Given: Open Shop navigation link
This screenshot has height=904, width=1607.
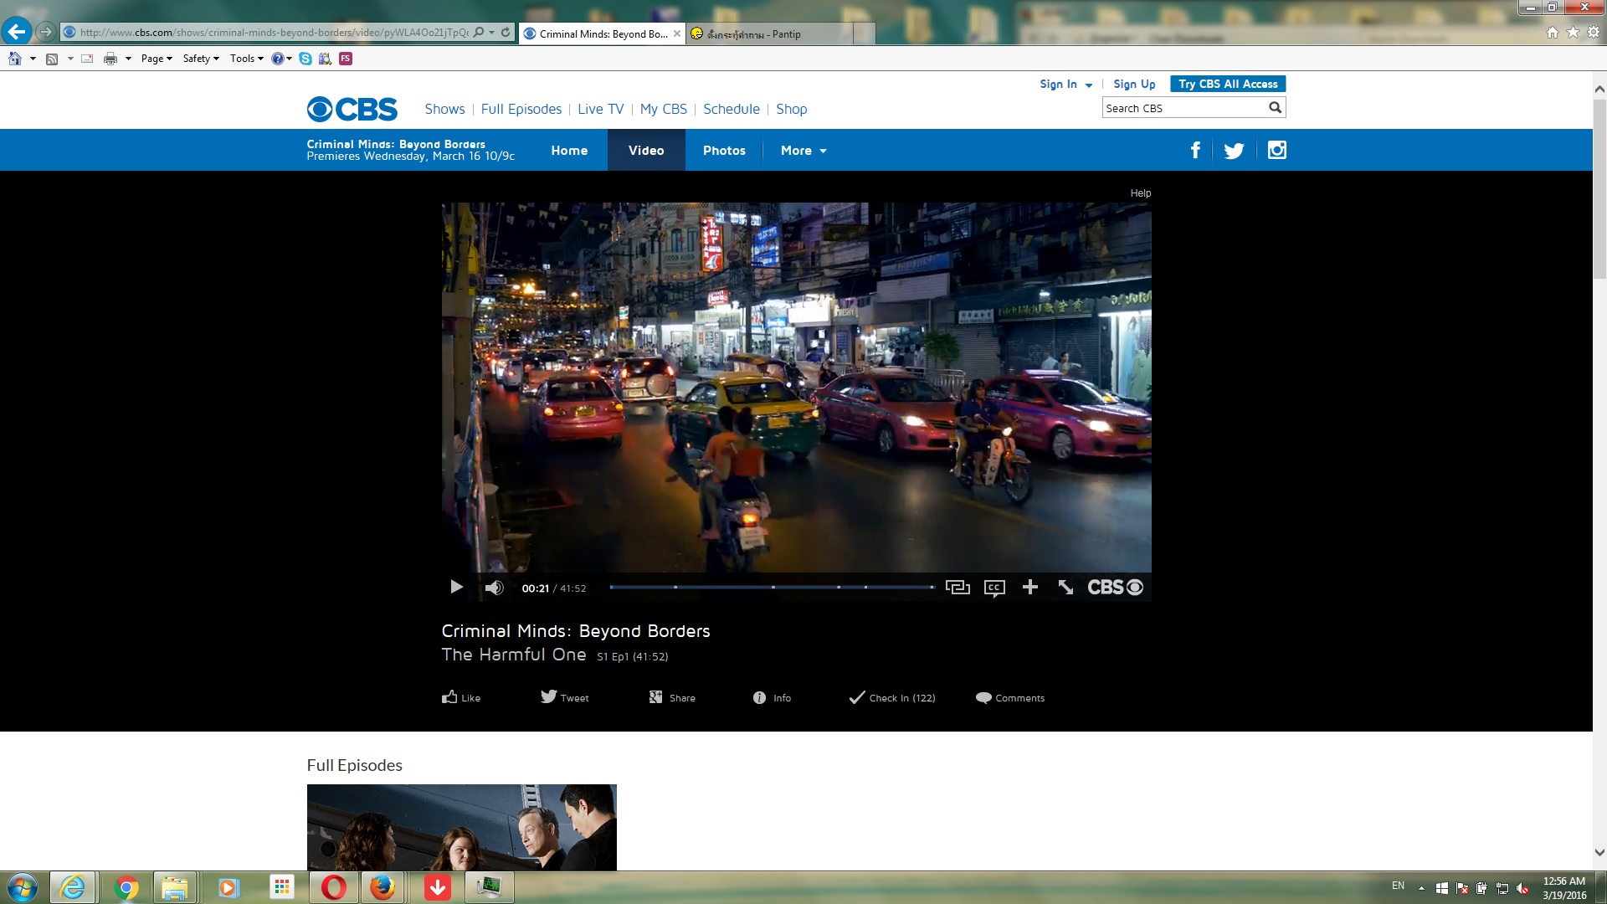Looking at the screenshot, I should pos(792,109).
